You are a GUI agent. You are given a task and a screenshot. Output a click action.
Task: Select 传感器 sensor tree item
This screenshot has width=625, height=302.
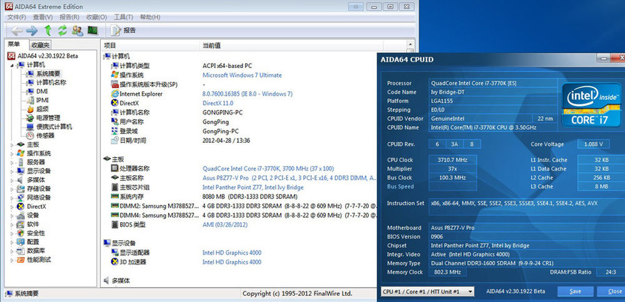45,135
